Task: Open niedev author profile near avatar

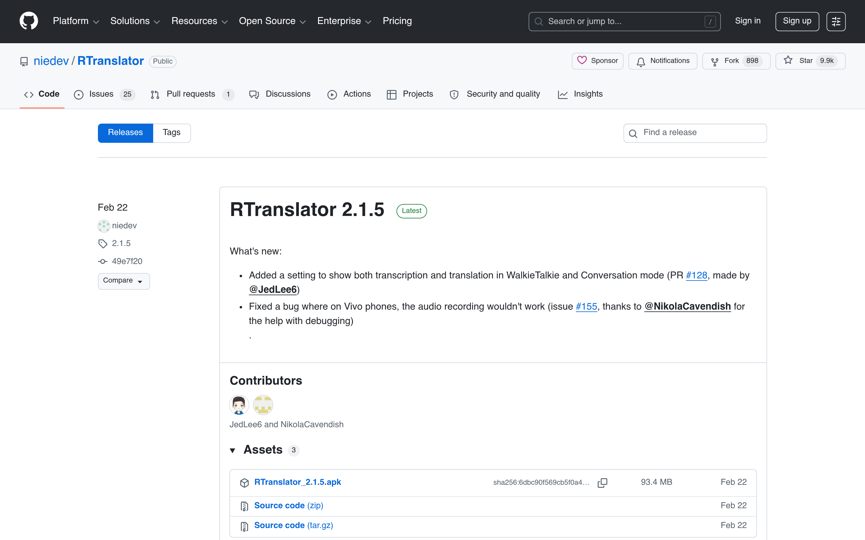Action: click(x=124, y=226)
